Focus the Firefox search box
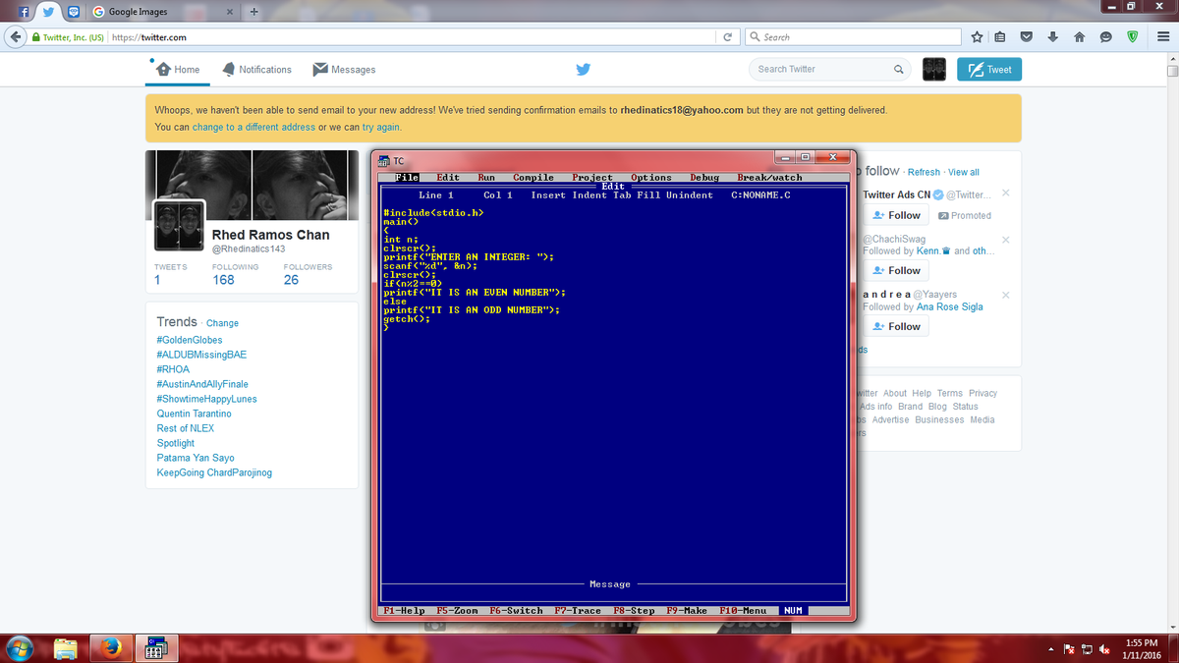The height and width of the screenshot is (663, 1179). tap(852, 37)
